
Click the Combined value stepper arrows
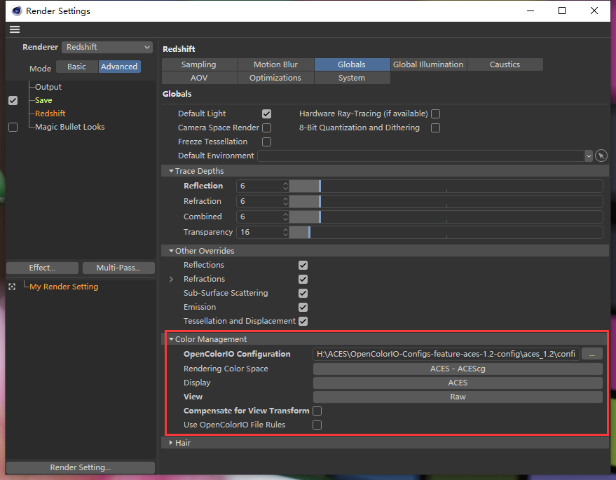(286, 217)
